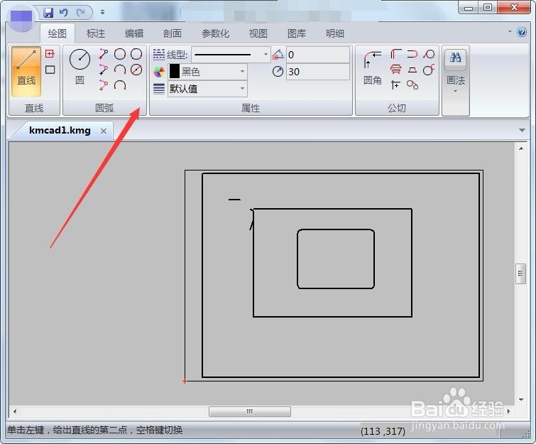Select the top-left circle icon in 圆弧 group
This screenshot has height=444, width=536.
(x=120, y=54)
